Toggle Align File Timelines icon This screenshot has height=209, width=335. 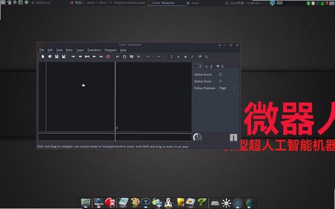click(138, 56)
